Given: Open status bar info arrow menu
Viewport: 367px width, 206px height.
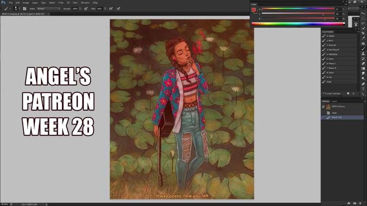Looking at the screenshot, I should click(47, 204).
